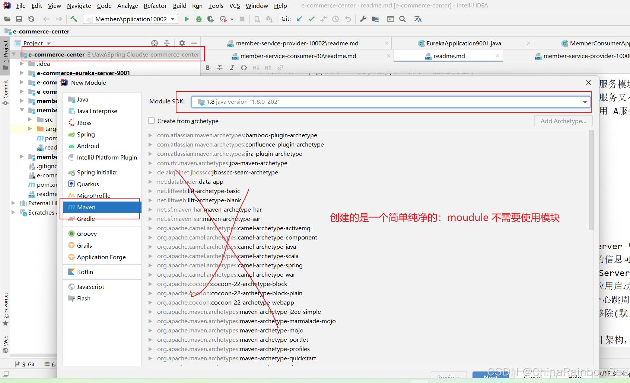Select Groovy module type

tap(102, 234)
